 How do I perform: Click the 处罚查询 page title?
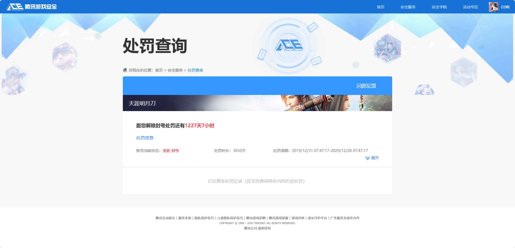point(155,46)
